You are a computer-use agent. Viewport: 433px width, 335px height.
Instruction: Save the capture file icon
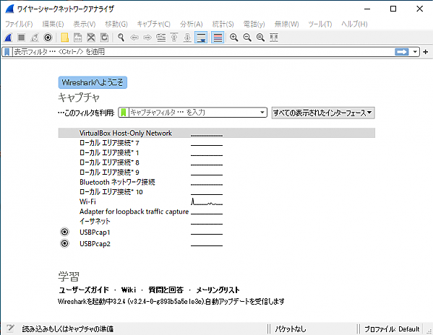point(78,38)
